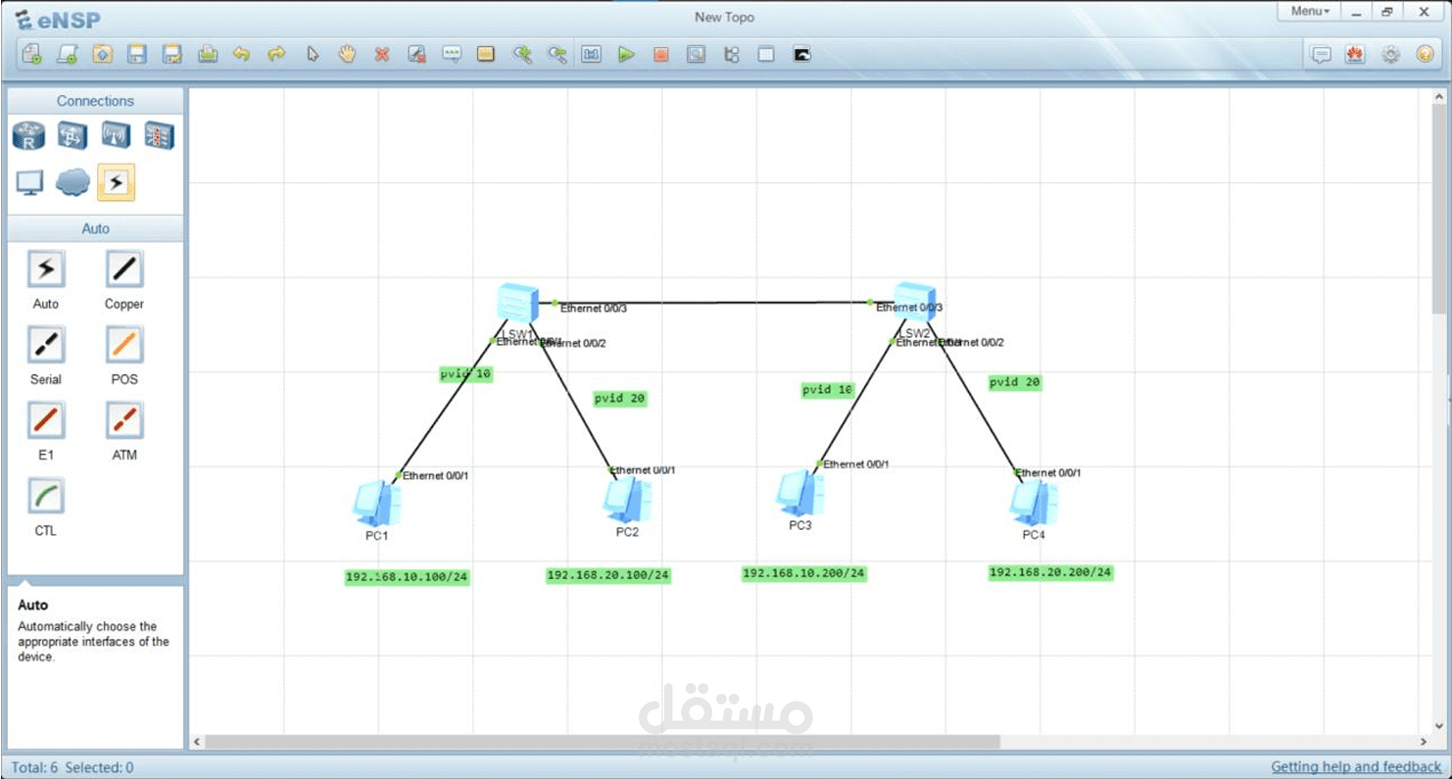Select the PC end device category
The height and width of the screenshot is (779, 1452).
(x=29, y=182)
